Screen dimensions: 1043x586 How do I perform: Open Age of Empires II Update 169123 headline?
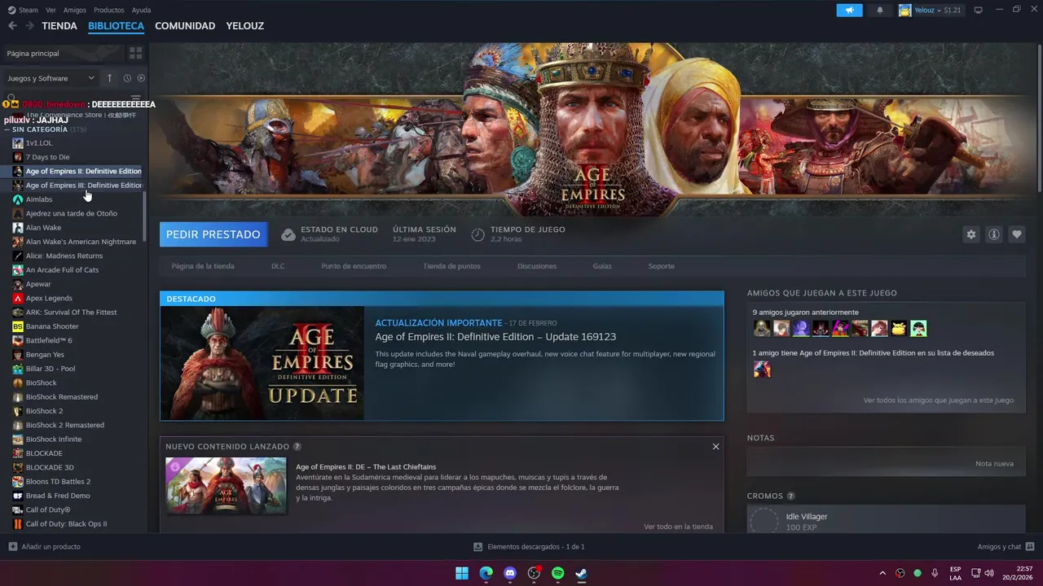pyautogui.click(x=495, y=337)
